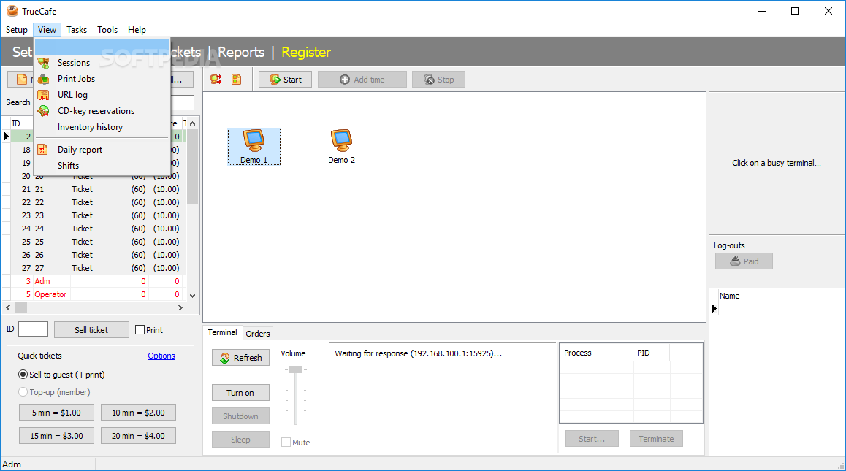Go to the Reports section
This screenshot has height=471, width=846.
coord(241,53)
